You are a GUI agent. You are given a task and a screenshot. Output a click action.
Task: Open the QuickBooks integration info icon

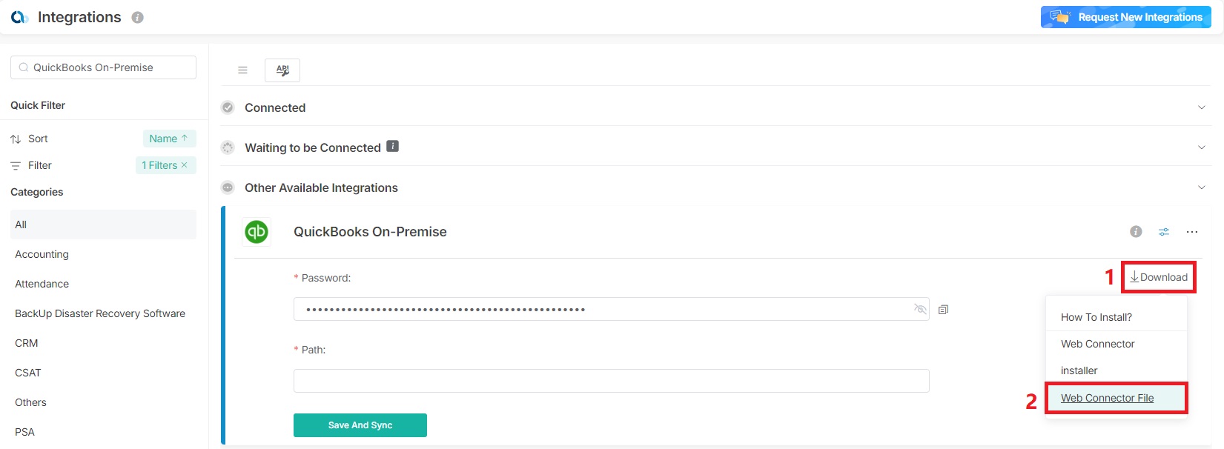[x=1136, y=232]
